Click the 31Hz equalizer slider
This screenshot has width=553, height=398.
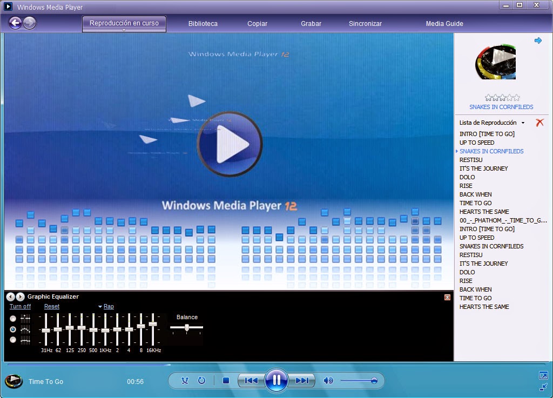[46, 329]
